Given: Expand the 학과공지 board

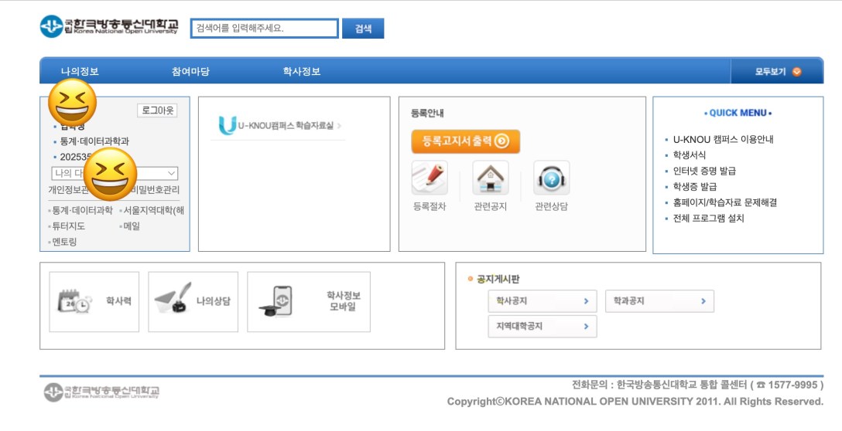Looking at the screenshot, I should tap(659, 301).
